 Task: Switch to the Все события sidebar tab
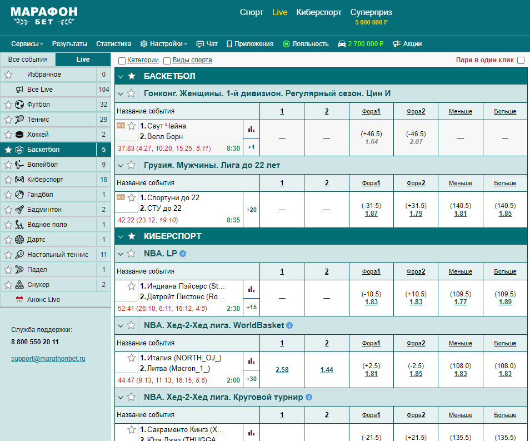(28, 60)
